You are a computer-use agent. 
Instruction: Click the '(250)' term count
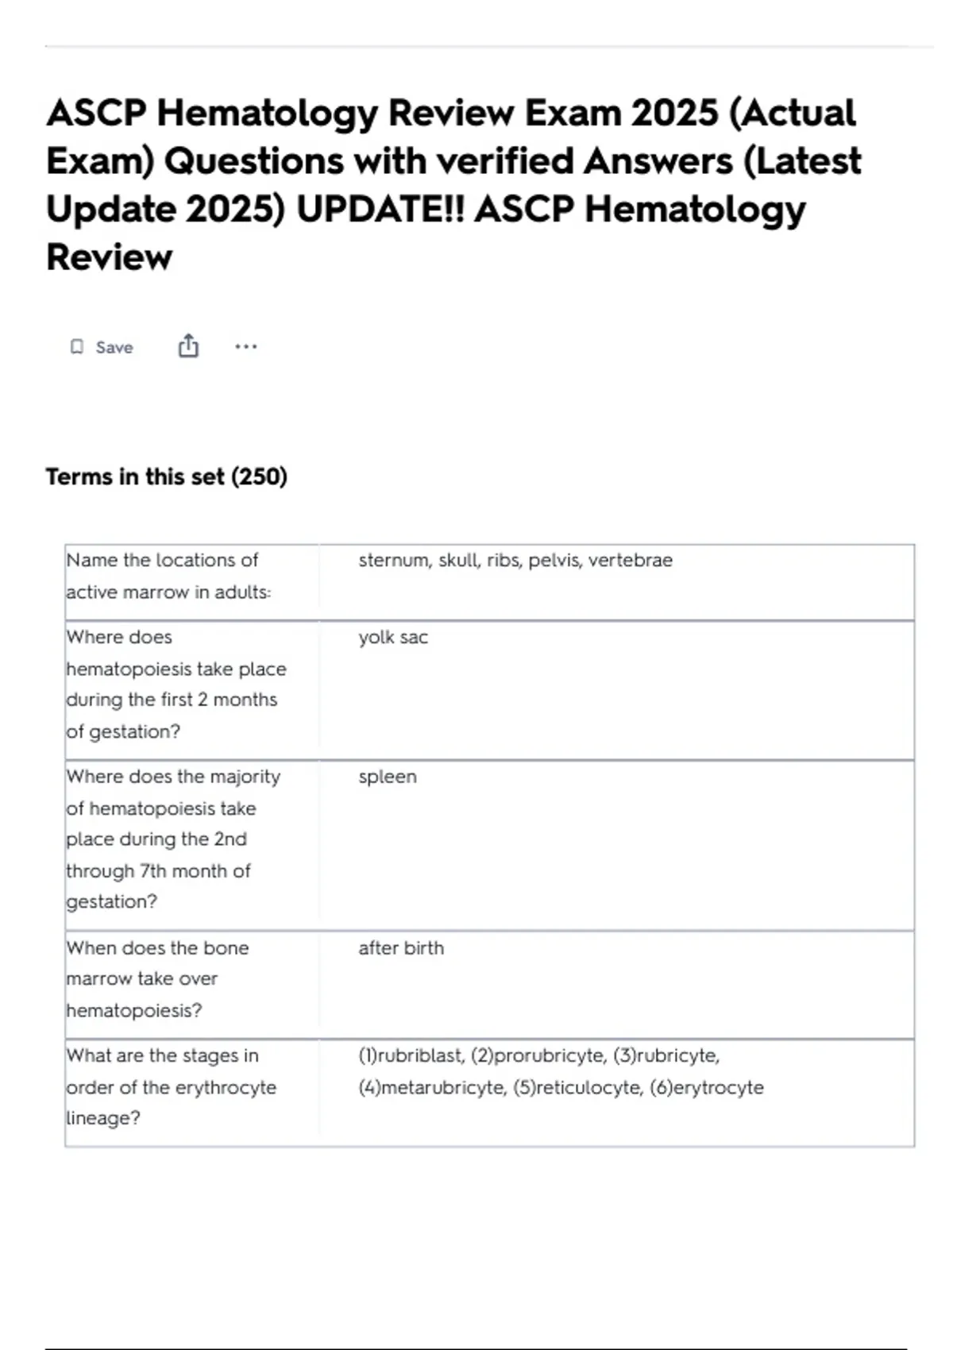pyautogui.click(x=259, y=476)
